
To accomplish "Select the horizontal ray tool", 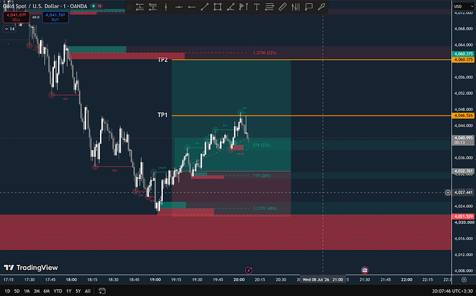I will (192, 7).
